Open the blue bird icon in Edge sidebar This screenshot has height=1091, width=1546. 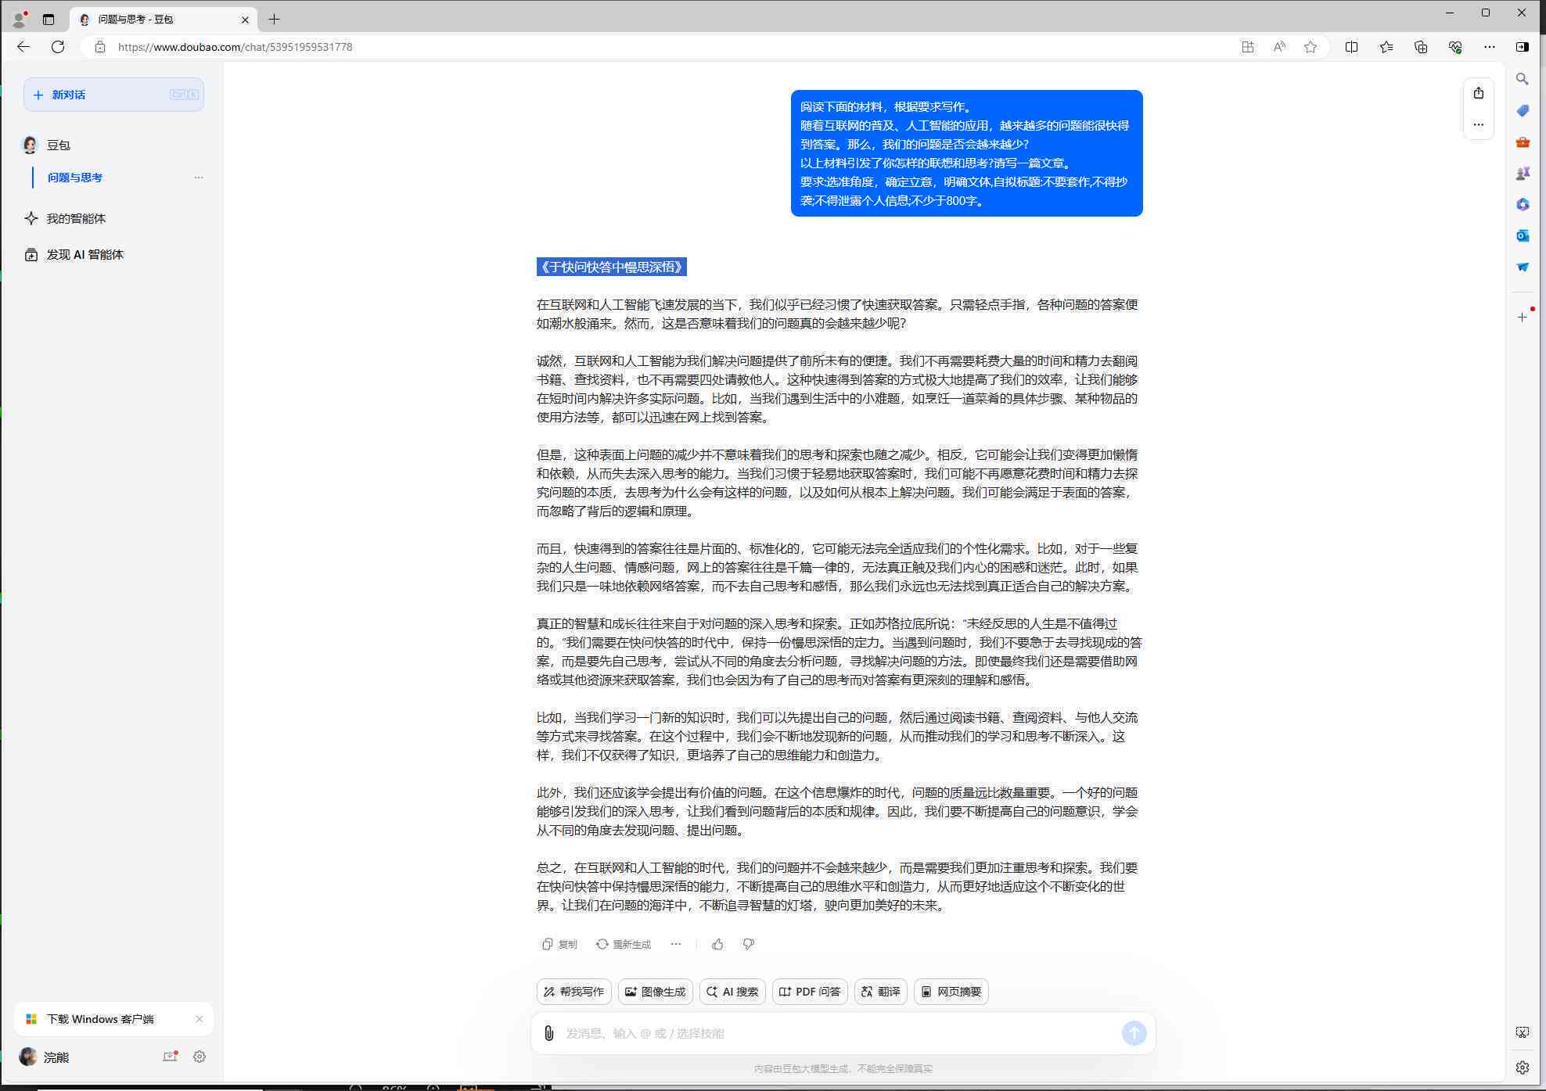click(1523, 267)
